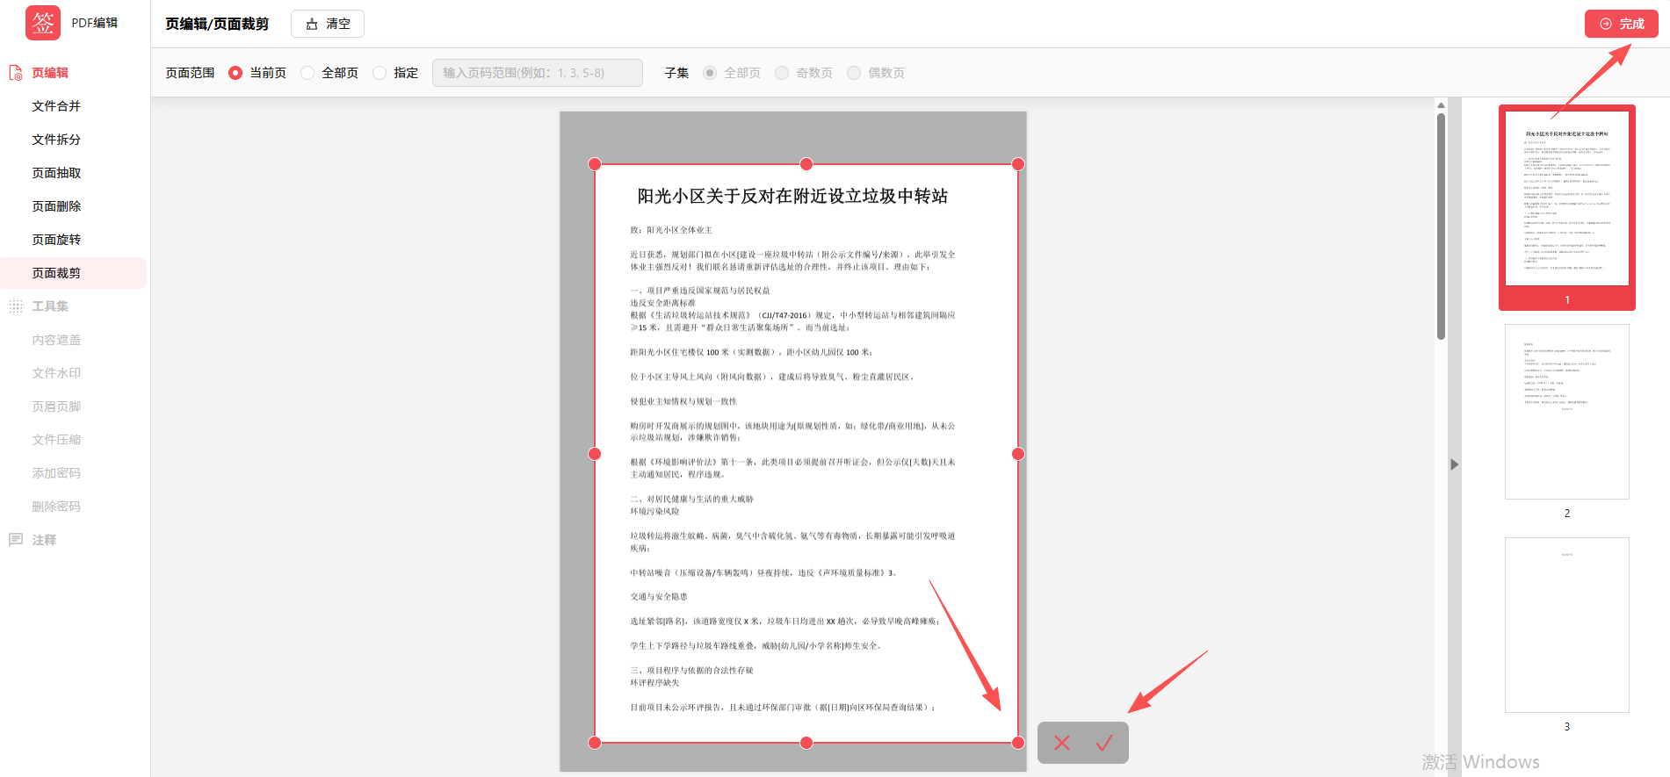Select the subset 全部页 radio

(x=710, y=73)
